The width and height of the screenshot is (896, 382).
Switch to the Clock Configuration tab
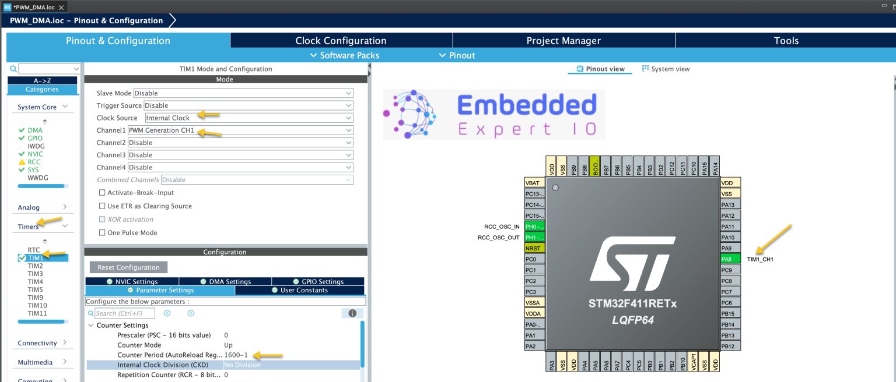341,40
